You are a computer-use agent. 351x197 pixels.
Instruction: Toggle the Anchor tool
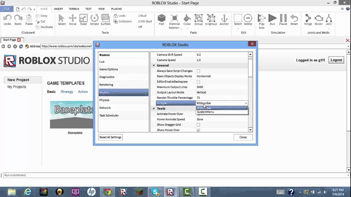click(x=224, y=18)
